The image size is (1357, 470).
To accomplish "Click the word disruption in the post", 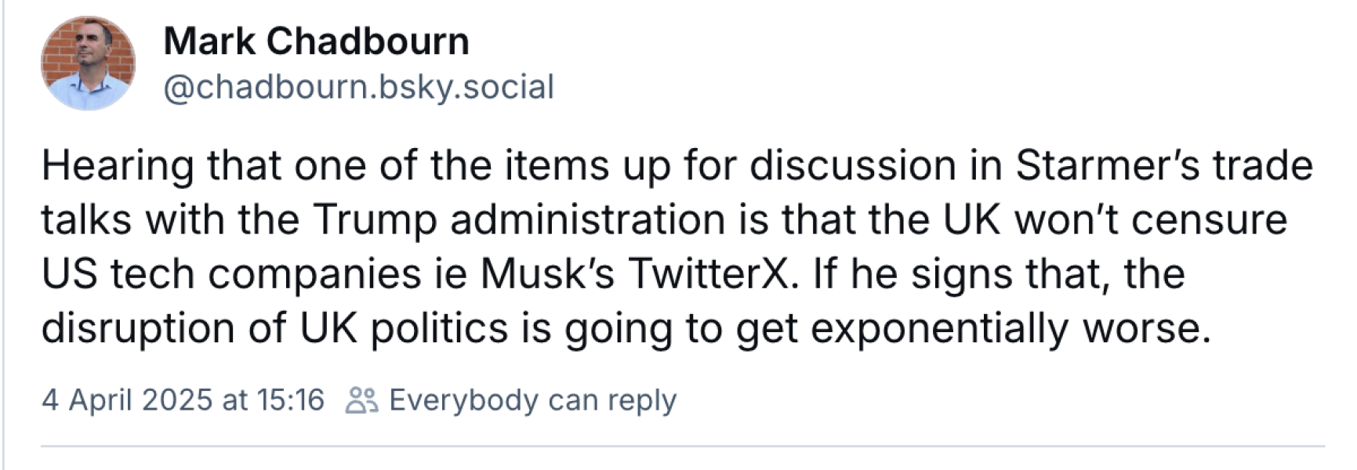I will 138,328.
